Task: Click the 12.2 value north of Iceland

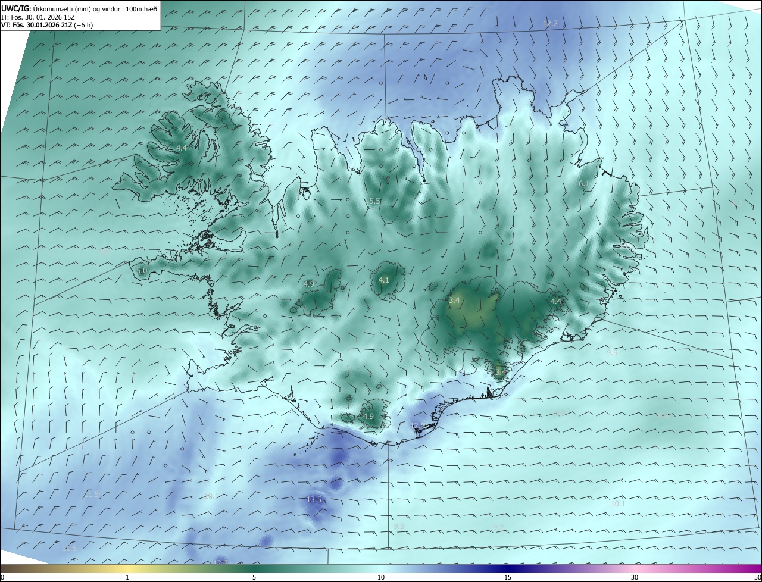Action: (x=550, y=24)
